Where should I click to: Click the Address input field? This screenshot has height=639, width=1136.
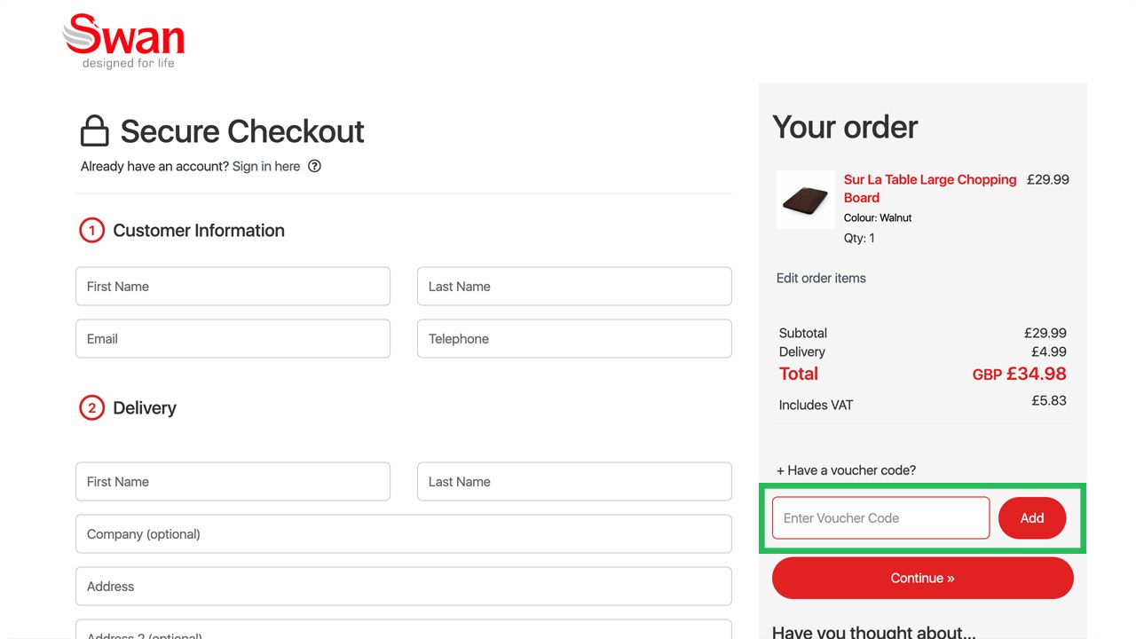(403, 586)
